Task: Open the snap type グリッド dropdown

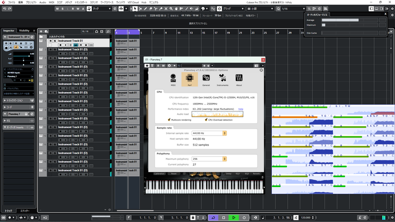Action: (x=233, y=9)
